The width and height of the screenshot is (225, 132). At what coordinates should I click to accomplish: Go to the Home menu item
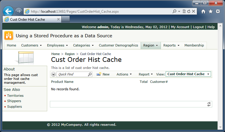(x=12, y=45)
